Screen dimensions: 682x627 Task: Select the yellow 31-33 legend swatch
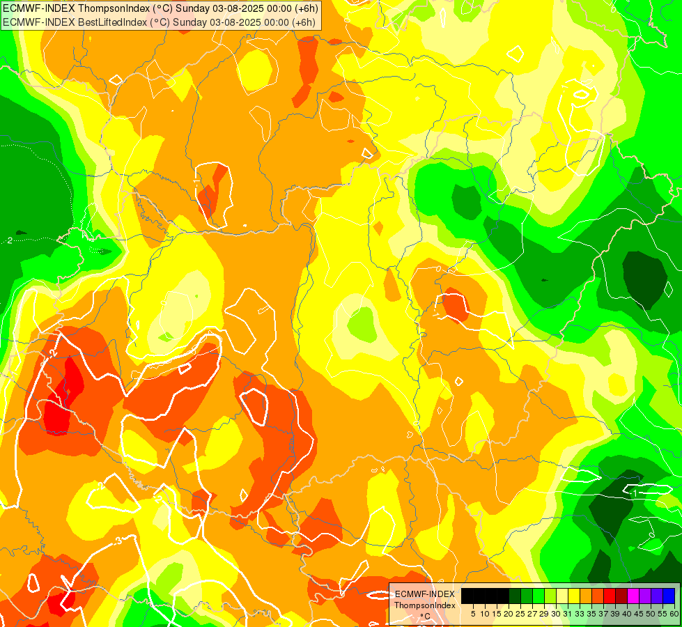coord(574,596)
